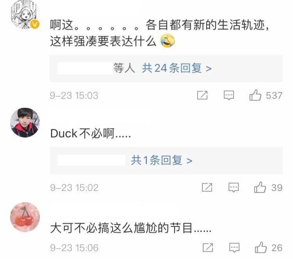The image size is (293, 259).
Task: Tap the like count 537
Action: [274, 95]
